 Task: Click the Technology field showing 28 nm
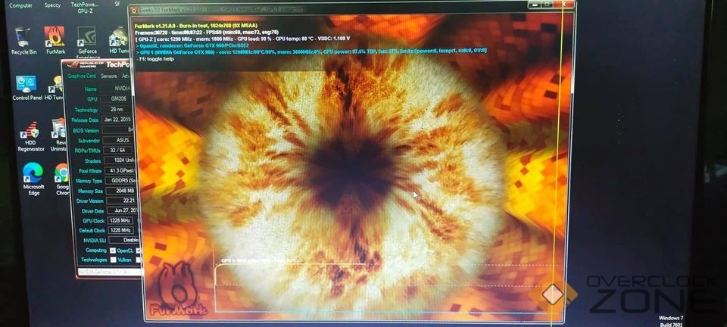coord(118,110)
